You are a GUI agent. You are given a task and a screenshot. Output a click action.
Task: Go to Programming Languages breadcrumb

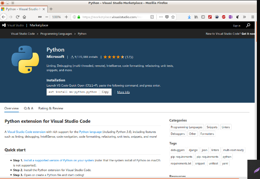pos(56,34)
